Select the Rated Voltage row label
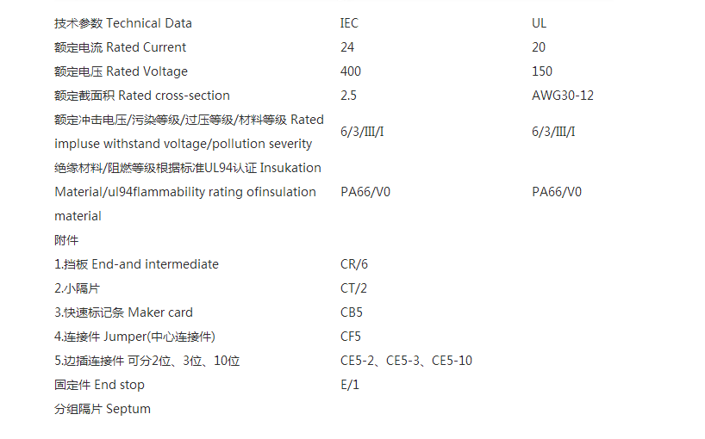This screenshot has width=705, height=439. pos(121,71)
